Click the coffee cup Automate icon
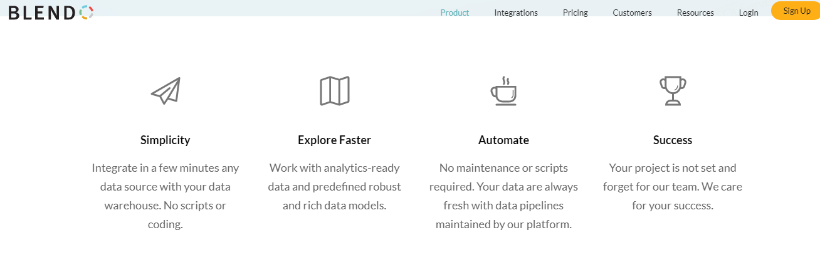 pos(503,91)
